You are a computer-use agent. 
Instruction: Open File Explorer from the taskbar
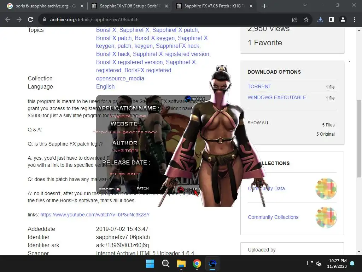(181, 263)
